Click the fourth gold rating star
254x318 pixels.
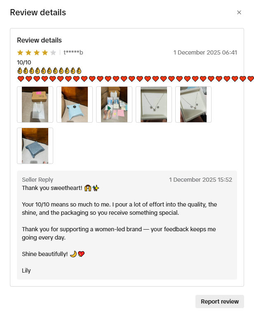coord(45,53)
